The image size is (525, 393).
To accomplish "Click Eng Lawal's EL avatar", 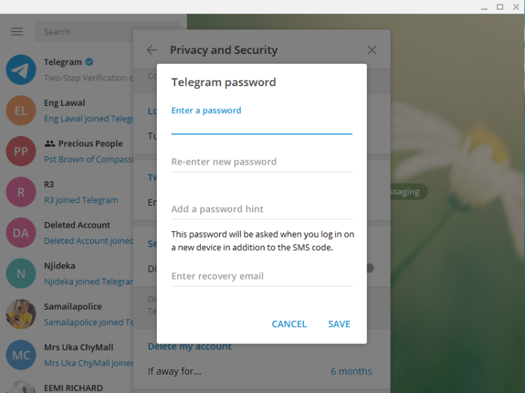I will click(21, 111).
